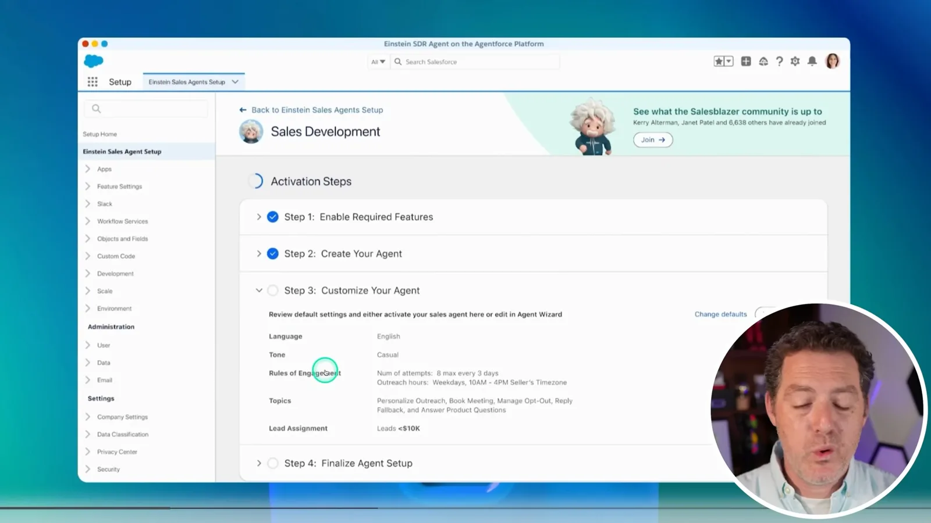Click the search magnifier icon in Search Salesforce

pos(398,62)
